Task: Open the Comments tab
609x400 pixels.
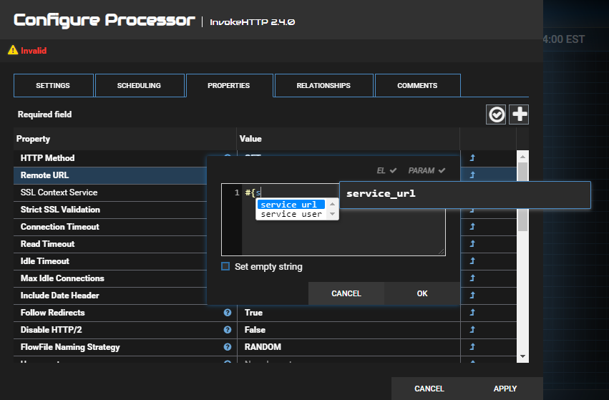Action: click(417, 85)
